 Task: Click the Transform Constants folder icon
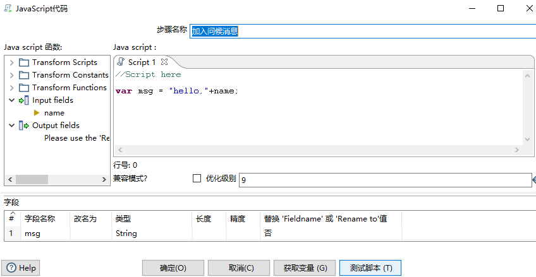pyautogui.click(x=24, y=75)
